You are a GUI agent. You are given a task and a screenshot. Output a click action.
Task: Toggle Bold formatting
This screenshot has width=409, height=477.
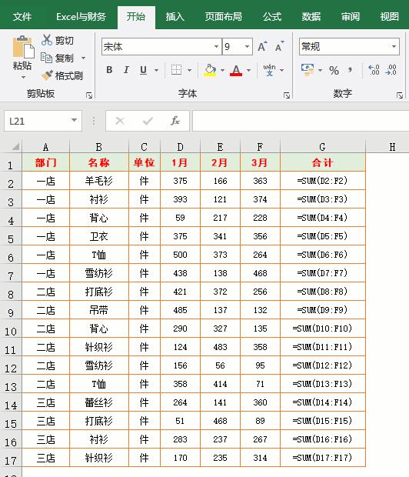point(109,70)
